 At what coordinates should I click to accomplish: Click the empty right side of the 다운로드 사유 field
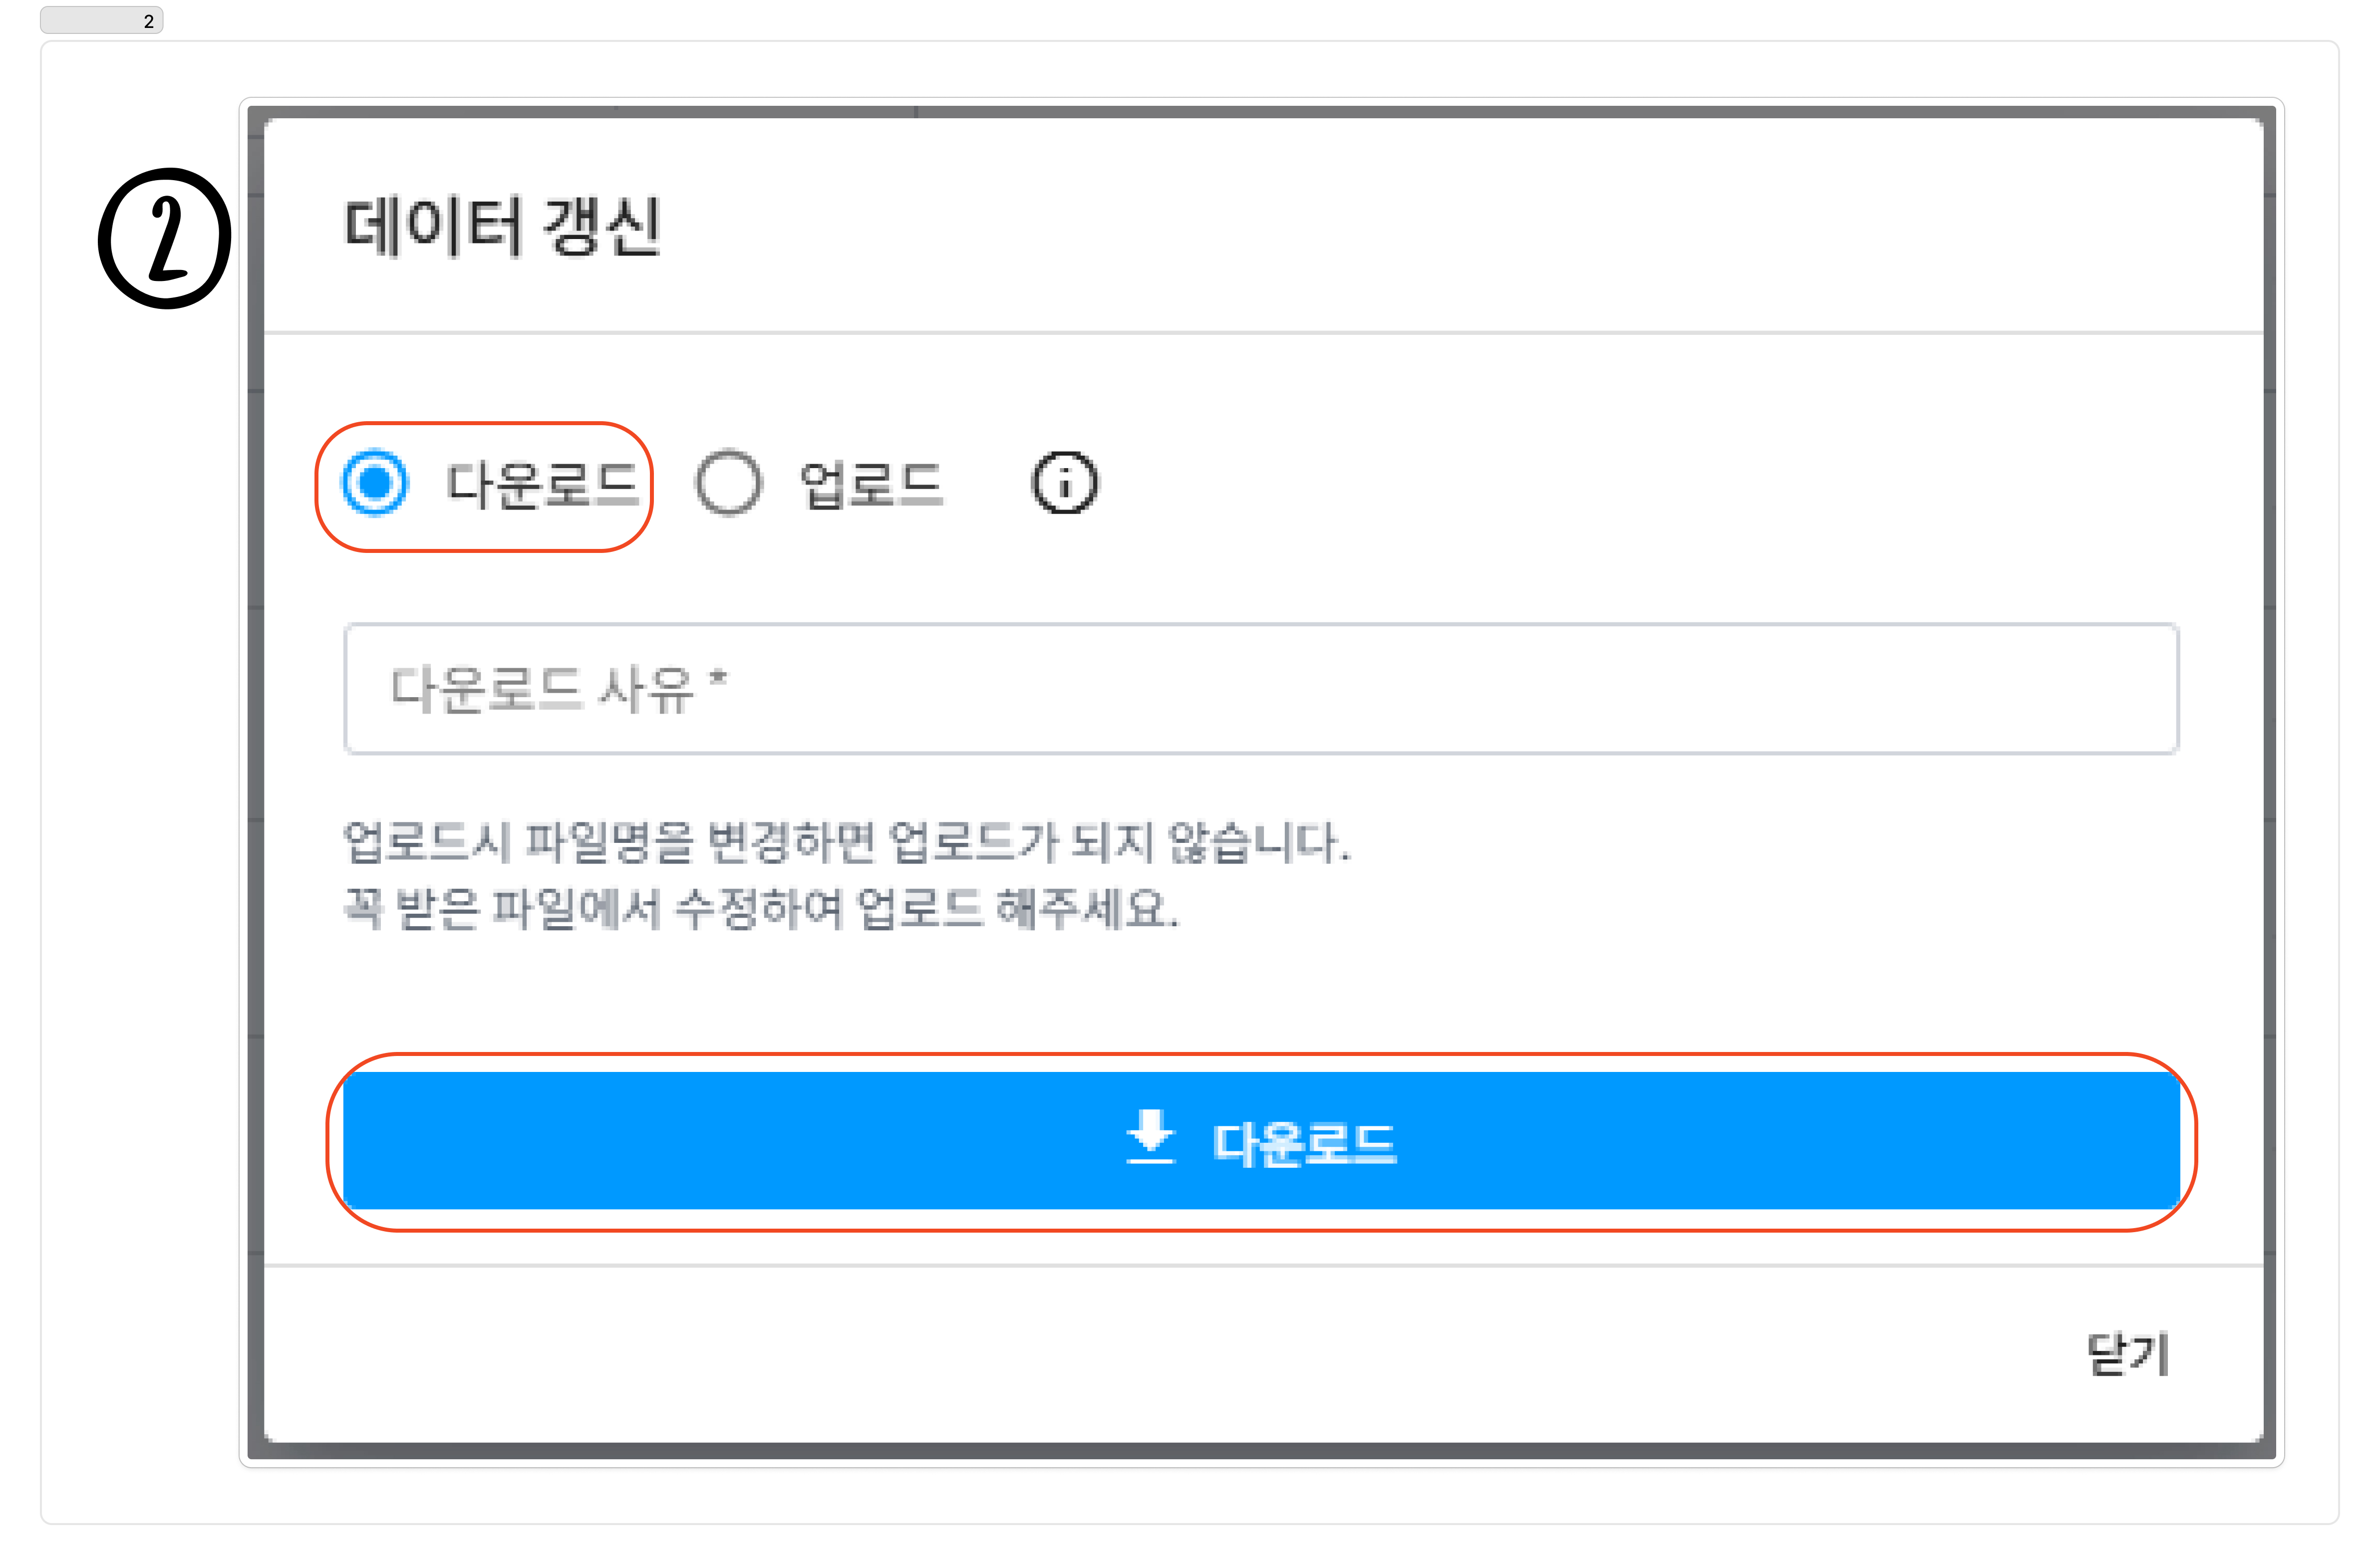(x=1700, y=688)
